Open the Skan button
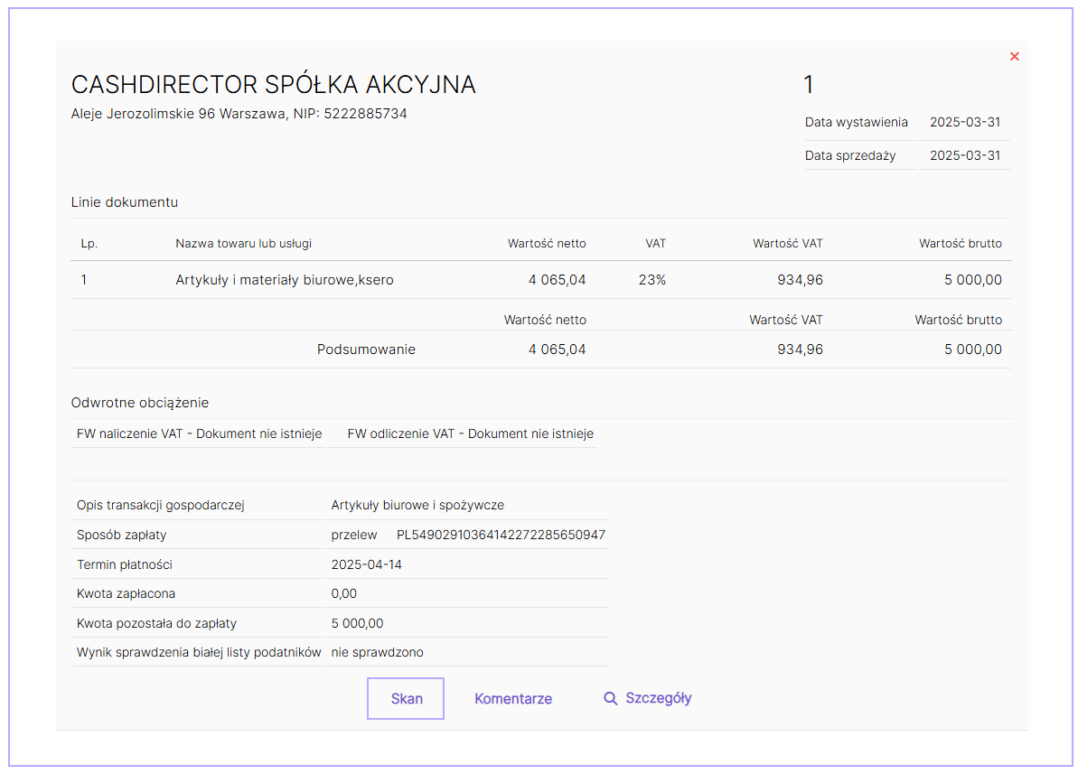The height and width of the screenshot is (774, 1078). 406,698
